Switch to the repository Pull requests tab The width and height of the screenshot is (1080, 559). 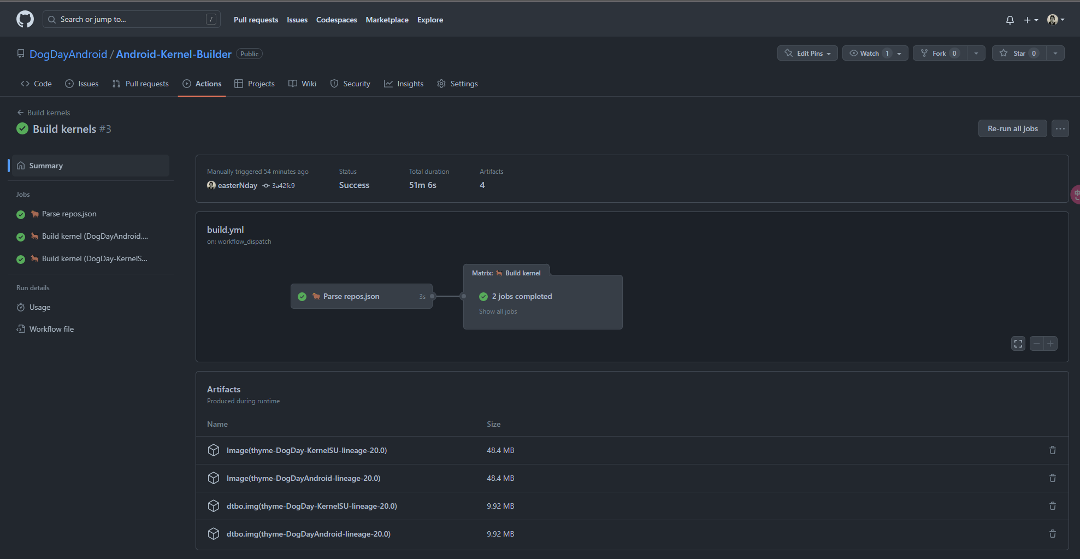coord(140,84)
